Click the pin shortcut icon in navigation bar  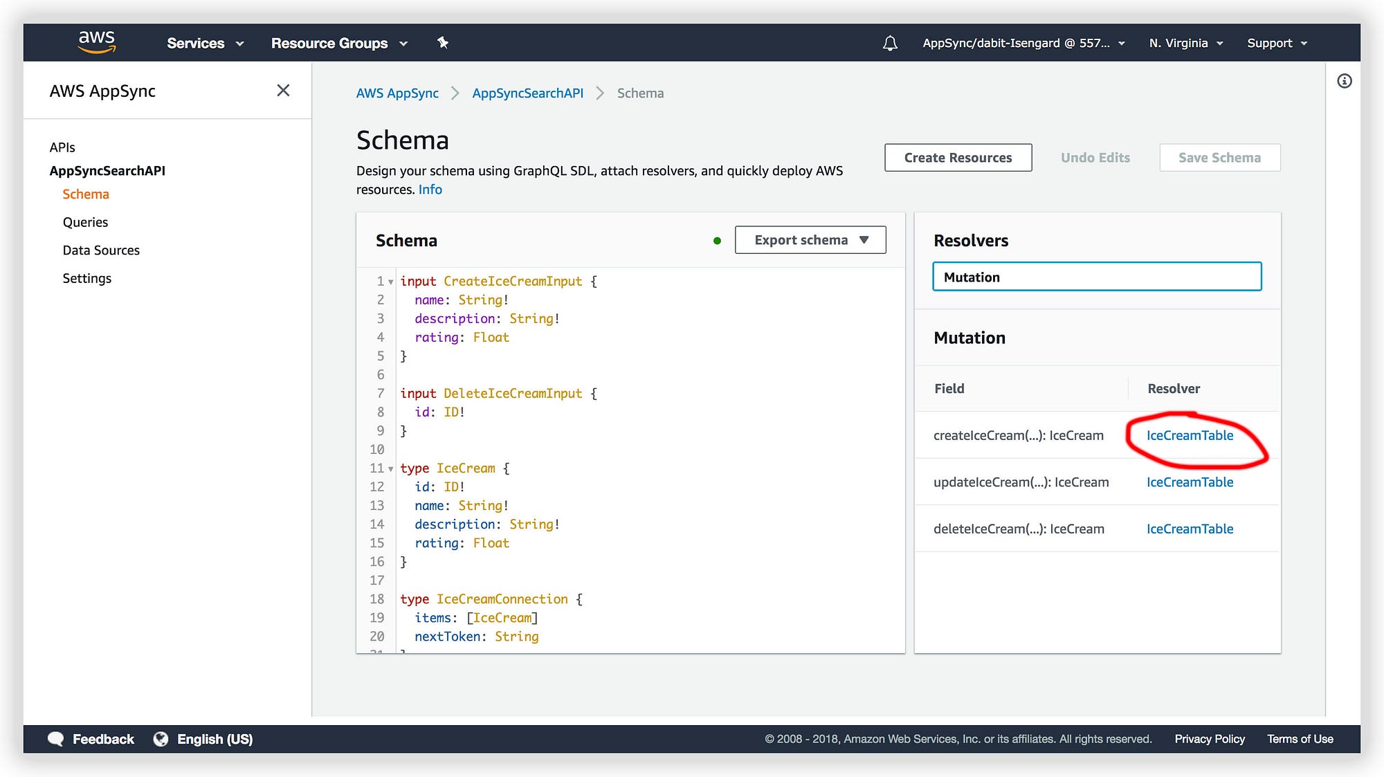tap(442, 43)
